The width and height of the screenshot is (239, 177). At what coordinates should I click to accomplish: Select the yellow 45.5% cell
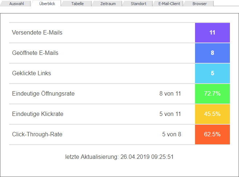(x=212, y=114)
